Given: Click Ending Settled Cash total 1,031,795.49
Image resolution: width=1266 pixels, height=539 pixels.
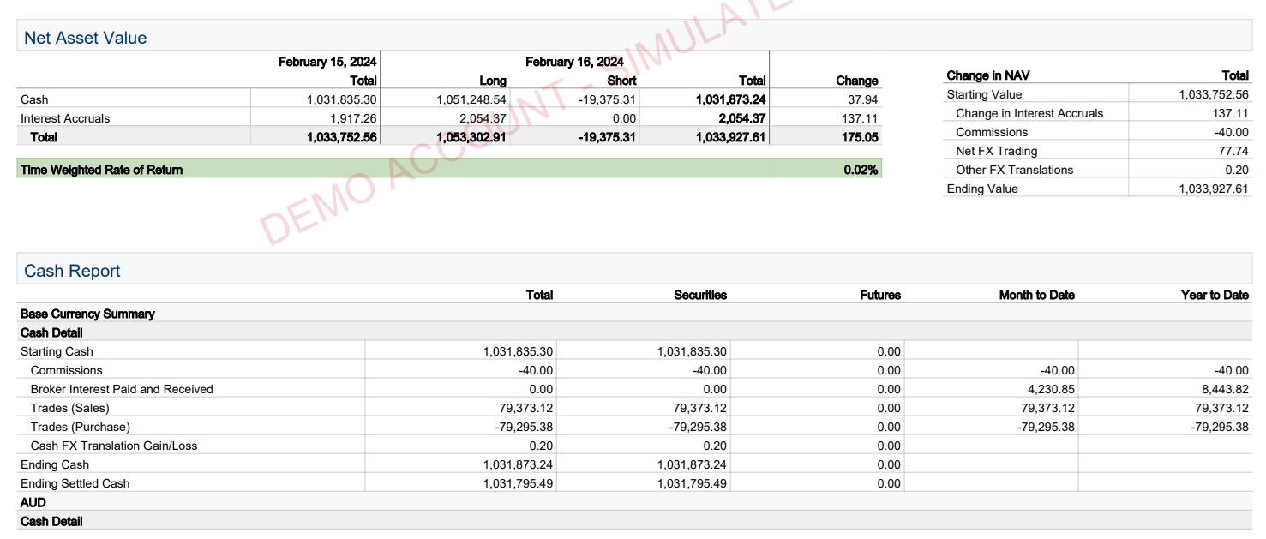Looking at the screenshot, I should [x=518, y=483].
